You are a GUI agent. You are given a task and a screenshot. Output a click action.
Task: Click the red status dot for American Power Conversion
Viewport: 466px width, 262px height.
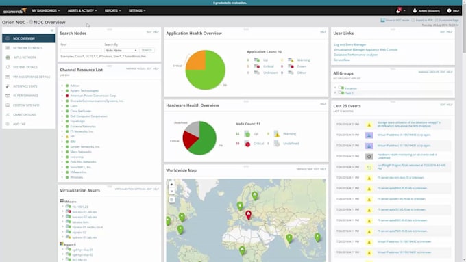click(x=67, y=96)
